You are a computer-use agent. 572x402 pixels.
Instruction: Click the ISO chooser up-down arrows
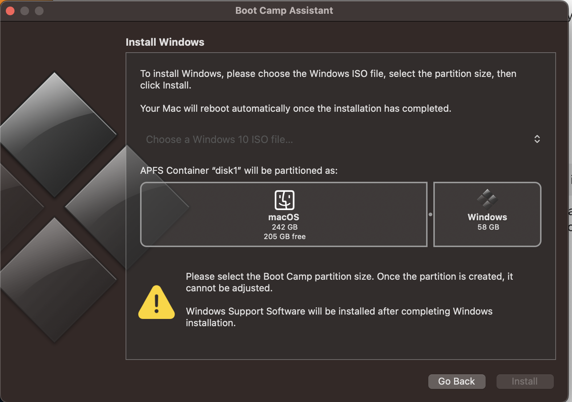[x=537, y=139]
